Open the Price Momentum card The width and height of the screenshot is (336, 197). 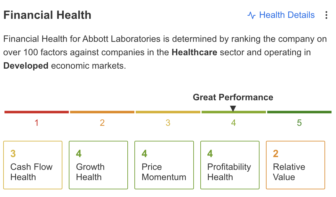164,165
